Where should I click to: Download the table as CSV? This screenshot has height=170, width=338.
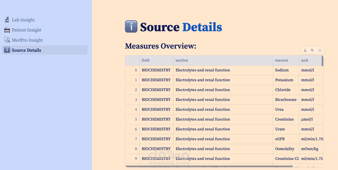coord(305,50)
